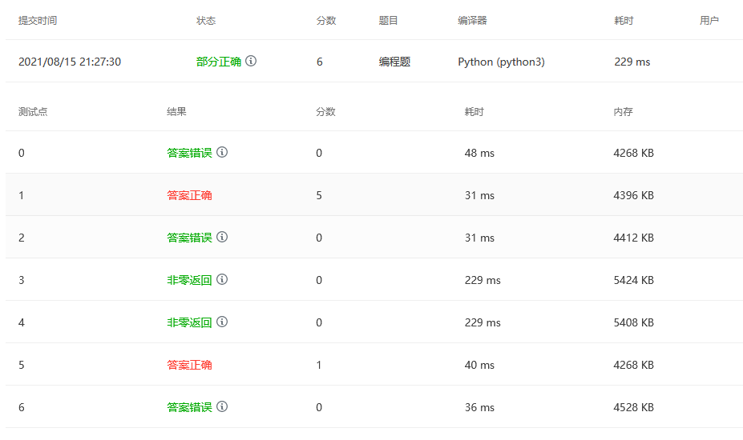743x440 pixels.
Task: Click 答案正确 result of test point 5
Action: pyautogui.click(x=189, y=365)
